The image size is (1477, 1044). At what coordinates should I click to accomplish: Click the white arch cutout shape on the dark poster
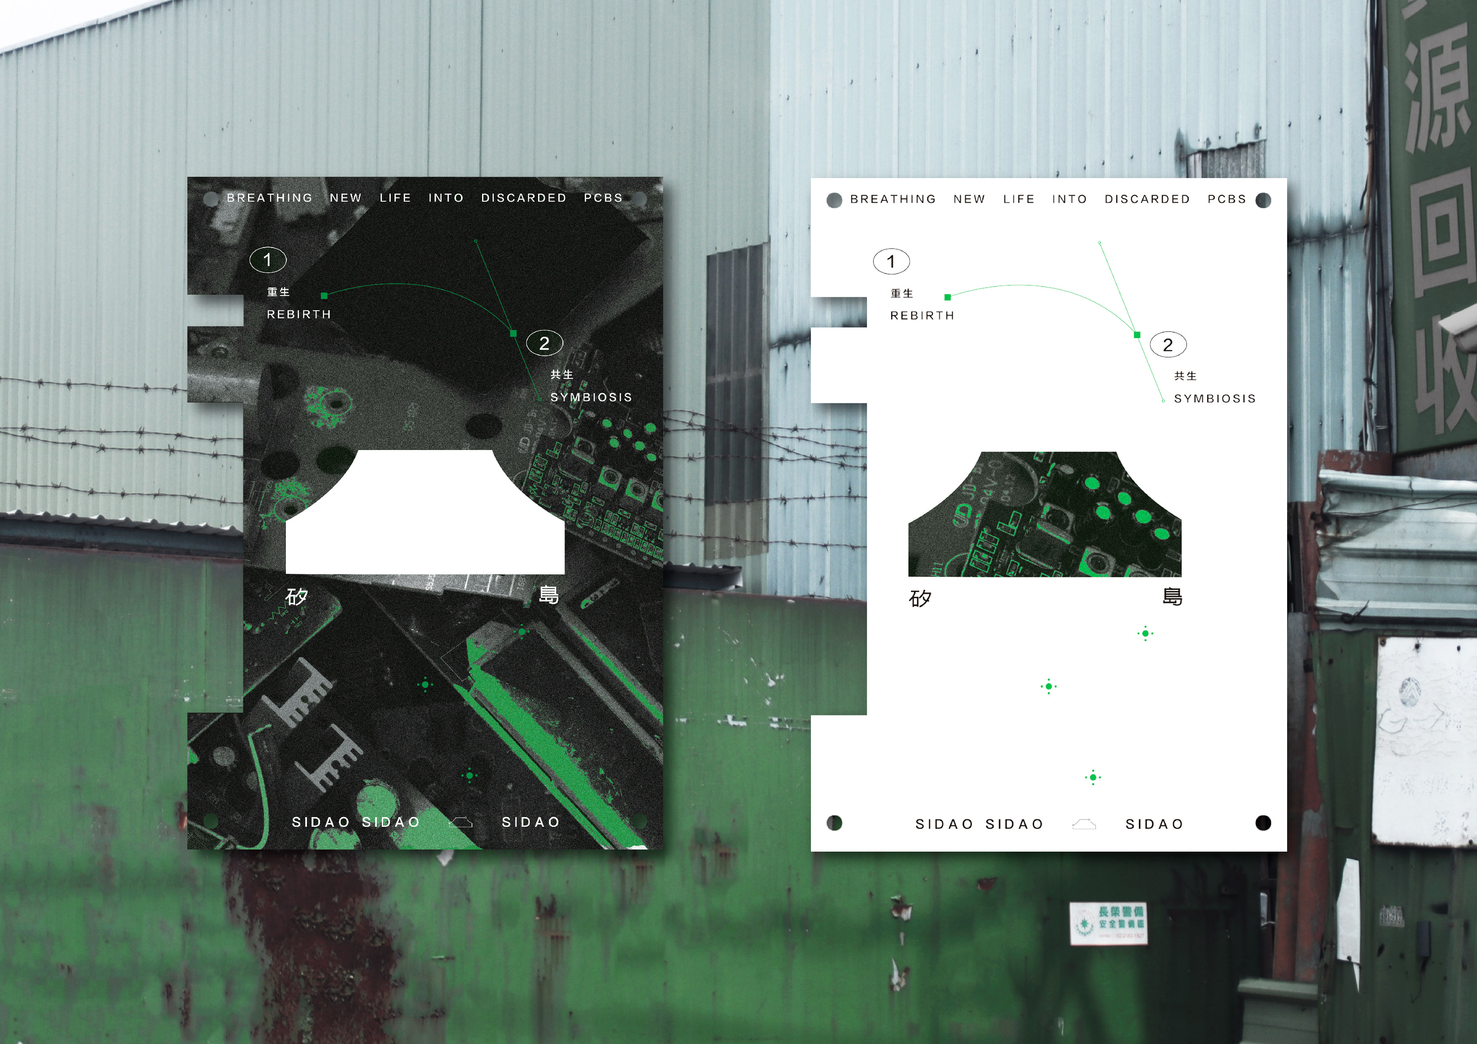[x=425, y=512]
